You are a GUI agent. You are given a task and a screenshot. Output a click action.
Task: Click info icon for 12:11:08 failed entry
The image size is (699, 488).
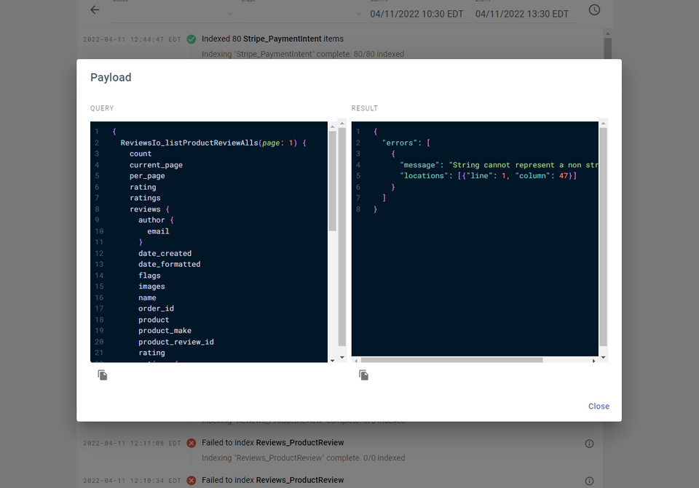coord(589,443)
